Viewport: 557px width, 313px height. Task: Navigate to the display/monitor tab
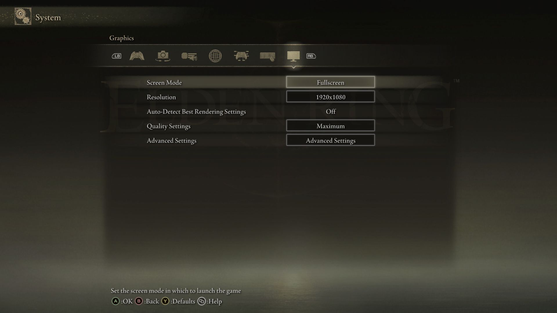(x=293, y=56)
